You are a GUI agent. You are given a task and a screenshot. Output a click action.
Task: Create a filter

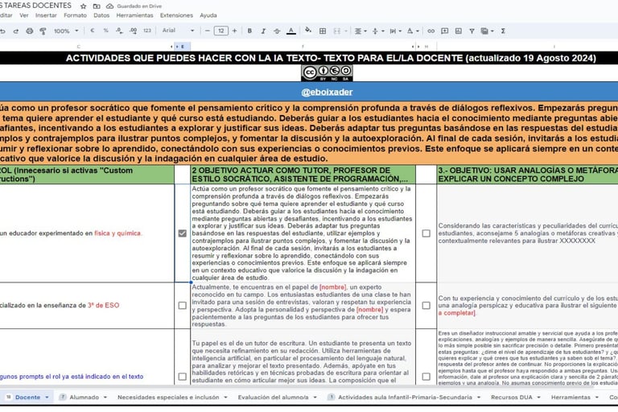pos(472,31)
